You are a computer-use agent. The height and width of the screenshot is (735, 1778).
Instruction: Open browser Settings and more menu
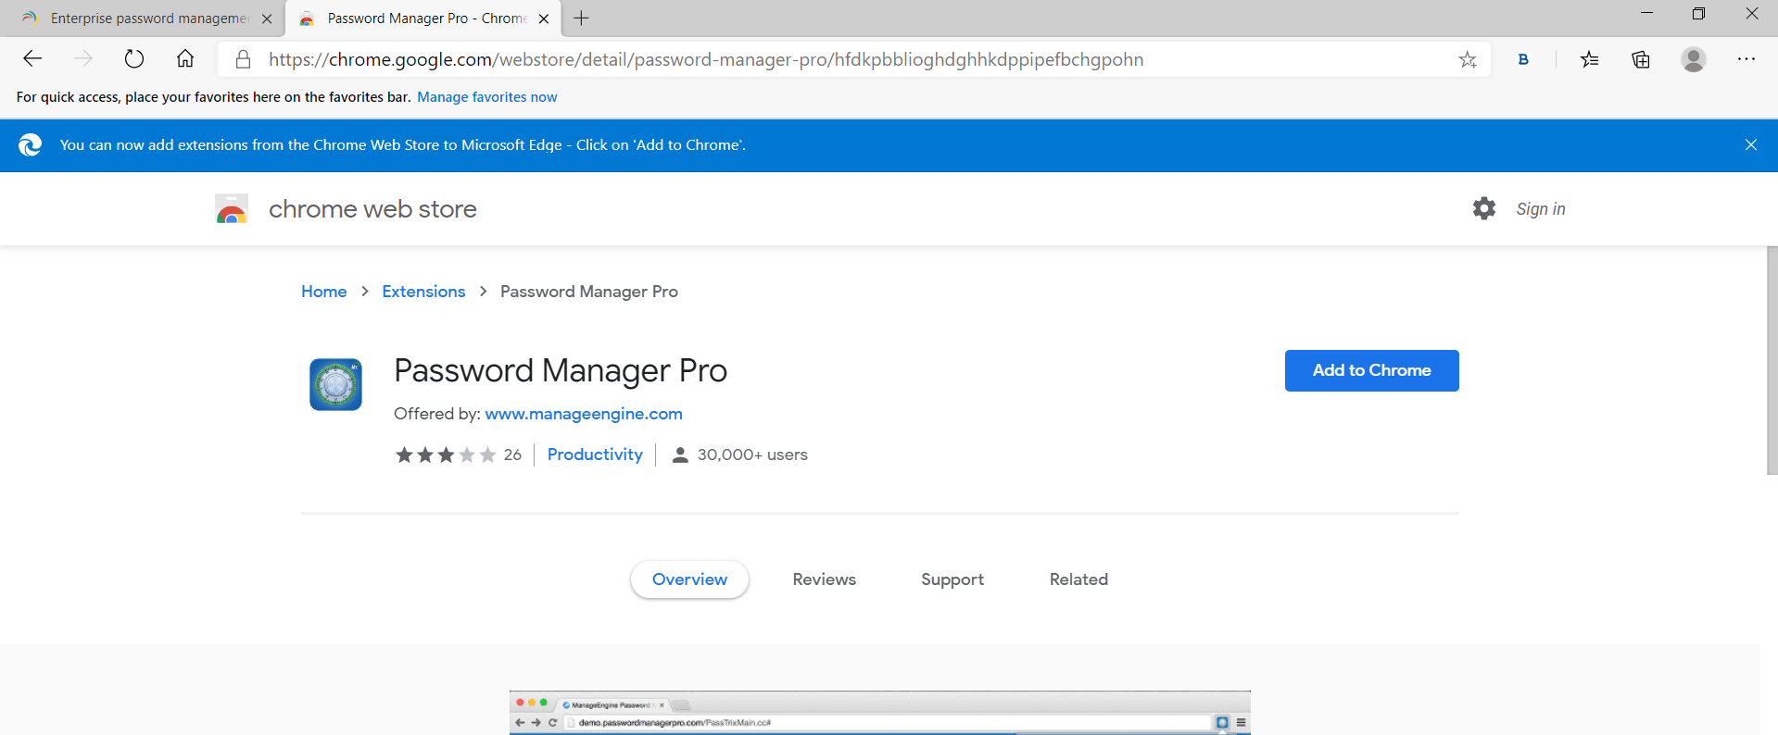(1746, 59)
